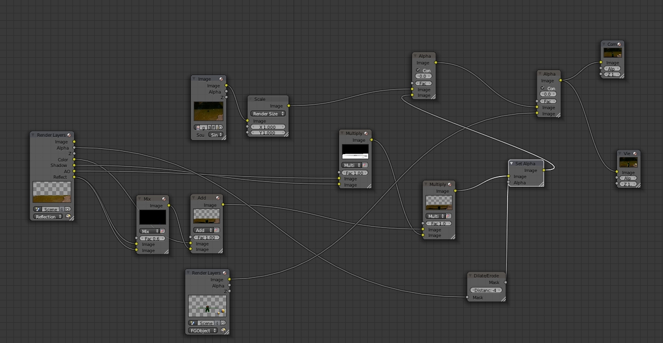Open Render Size dropdown in Scale node

point(268,114)
